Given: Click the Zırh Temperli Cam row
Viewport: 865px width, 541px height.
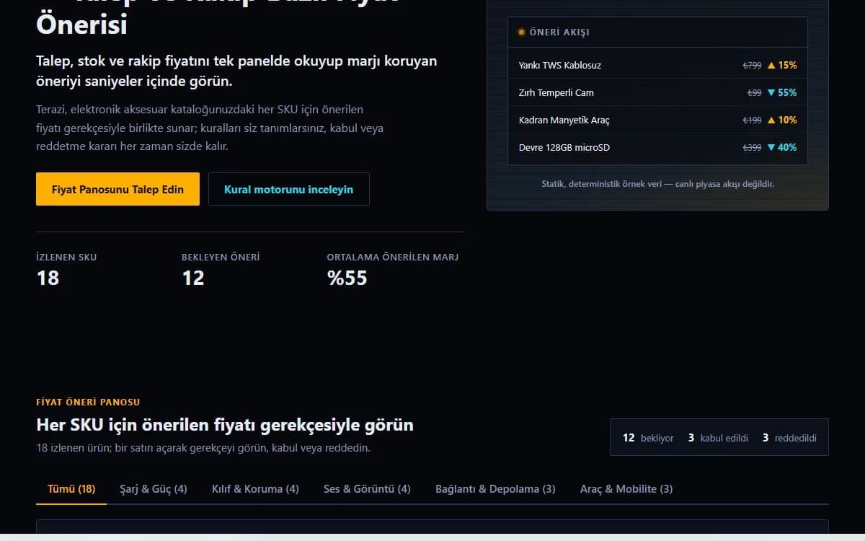Looking at the screenshot, I should [657, 92].
